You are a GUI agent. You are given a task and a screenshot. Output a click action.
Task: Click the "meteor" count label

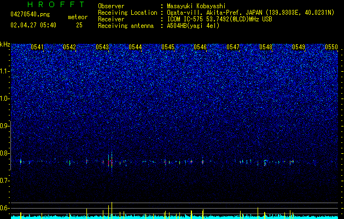coord(78,17)
